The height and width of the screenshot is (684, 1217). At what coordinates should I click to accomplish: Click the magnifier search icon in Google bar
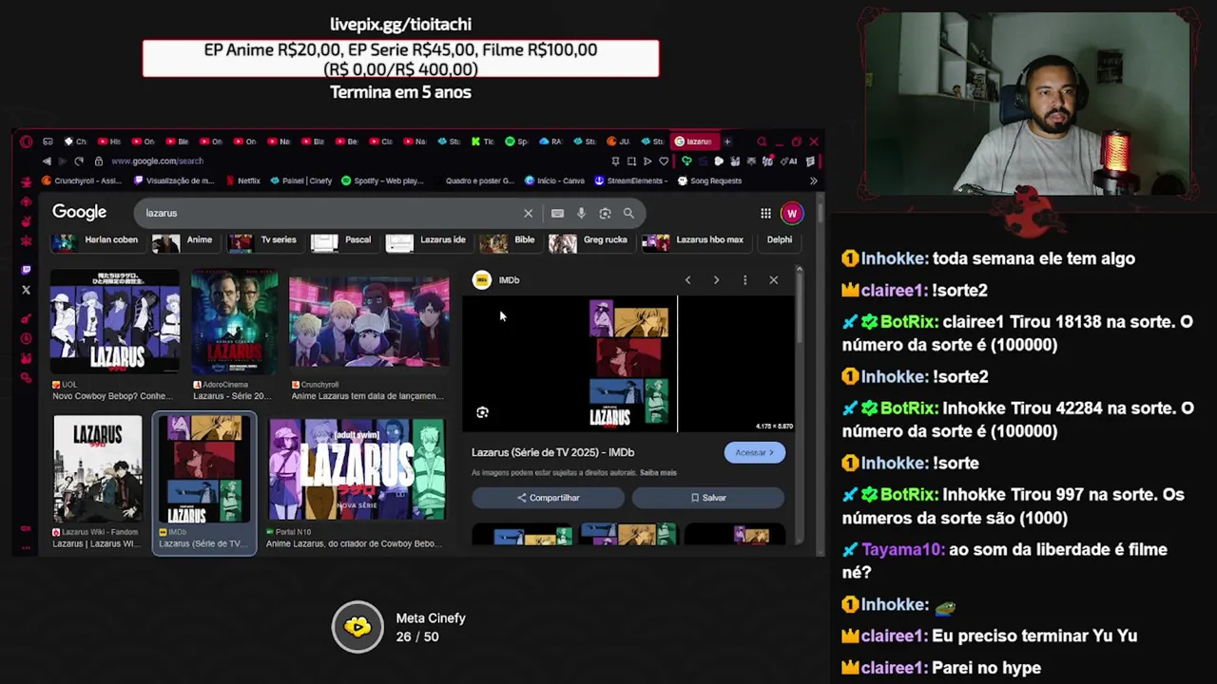click(x=628, y=214)
